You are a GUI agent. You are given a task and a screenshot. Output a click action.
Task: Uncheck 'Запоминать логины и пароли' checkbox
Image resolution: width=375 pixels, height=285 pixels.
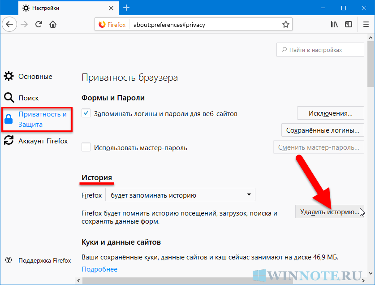[x=86, y=113]
